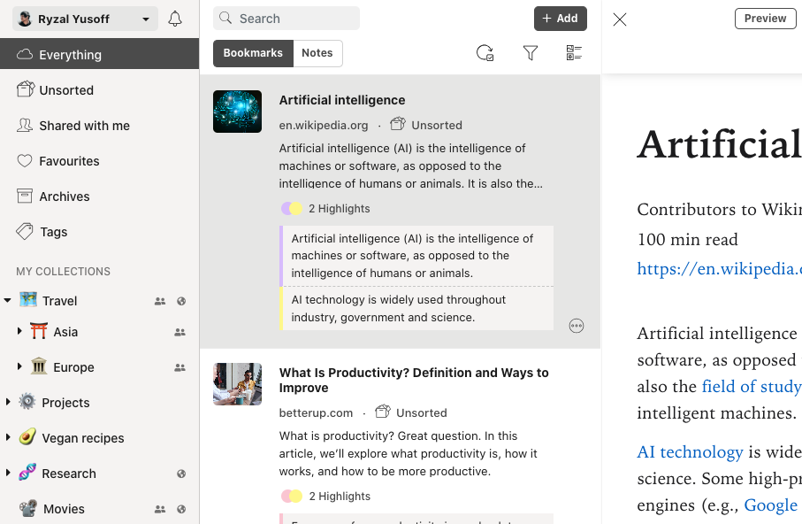Expand the Asia collection
Image resolution: width=802 pixels, height=524 pixels.
pos(19,331)
